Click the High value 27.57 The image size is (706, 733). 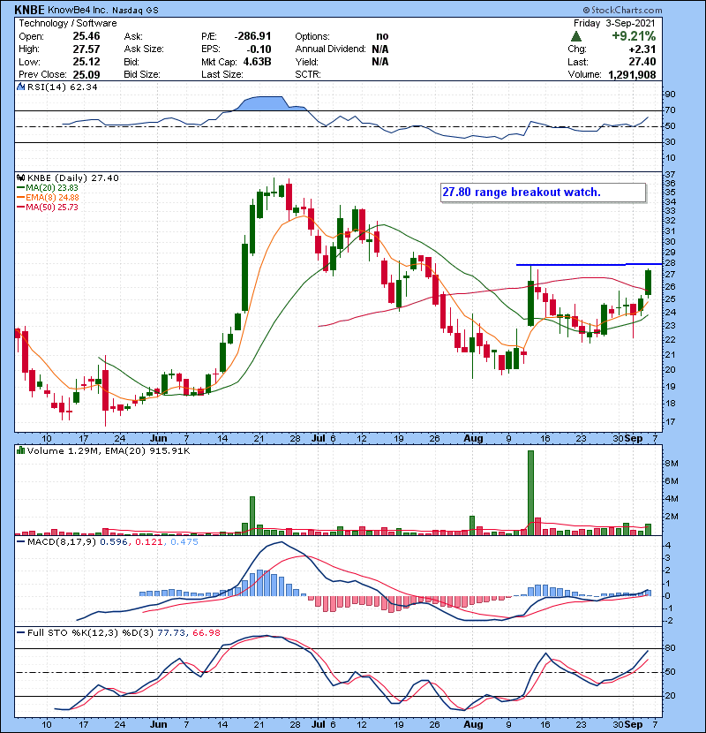pyautogui.click(x=86, y=49)
